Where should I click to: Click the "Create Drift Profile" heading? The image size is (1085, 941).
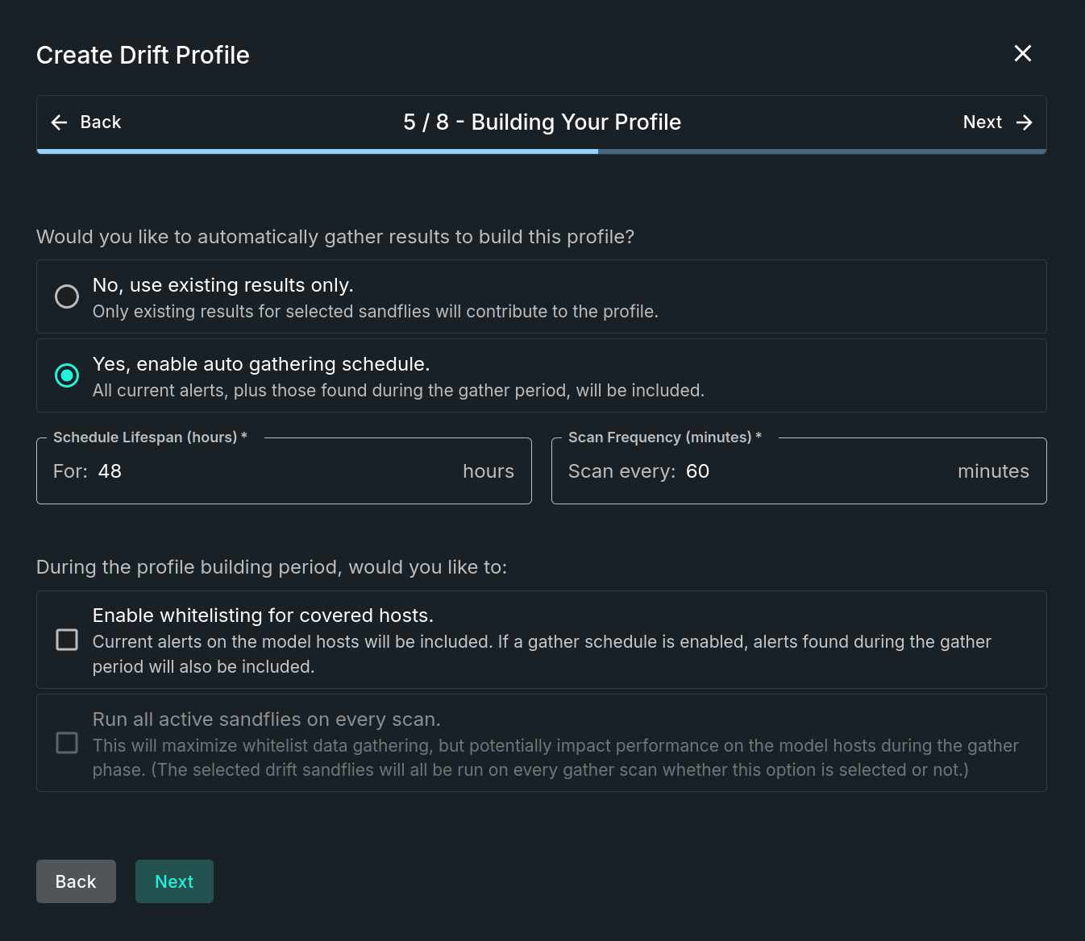(x=142, y=55)
